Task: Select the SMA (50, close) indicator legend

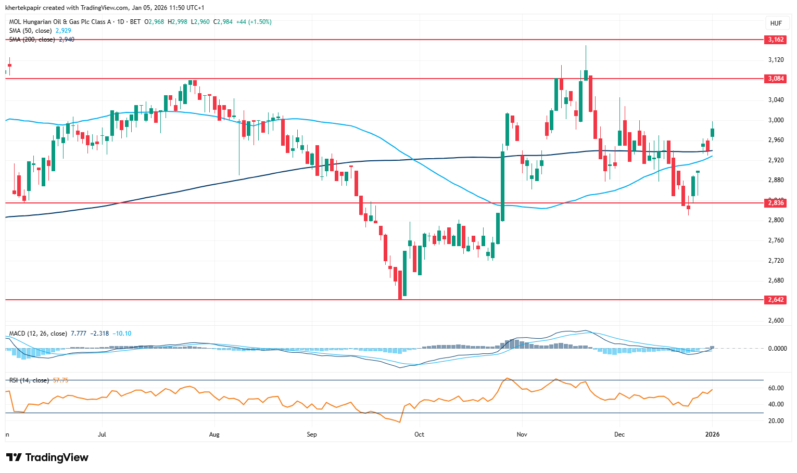Action: 30,31
